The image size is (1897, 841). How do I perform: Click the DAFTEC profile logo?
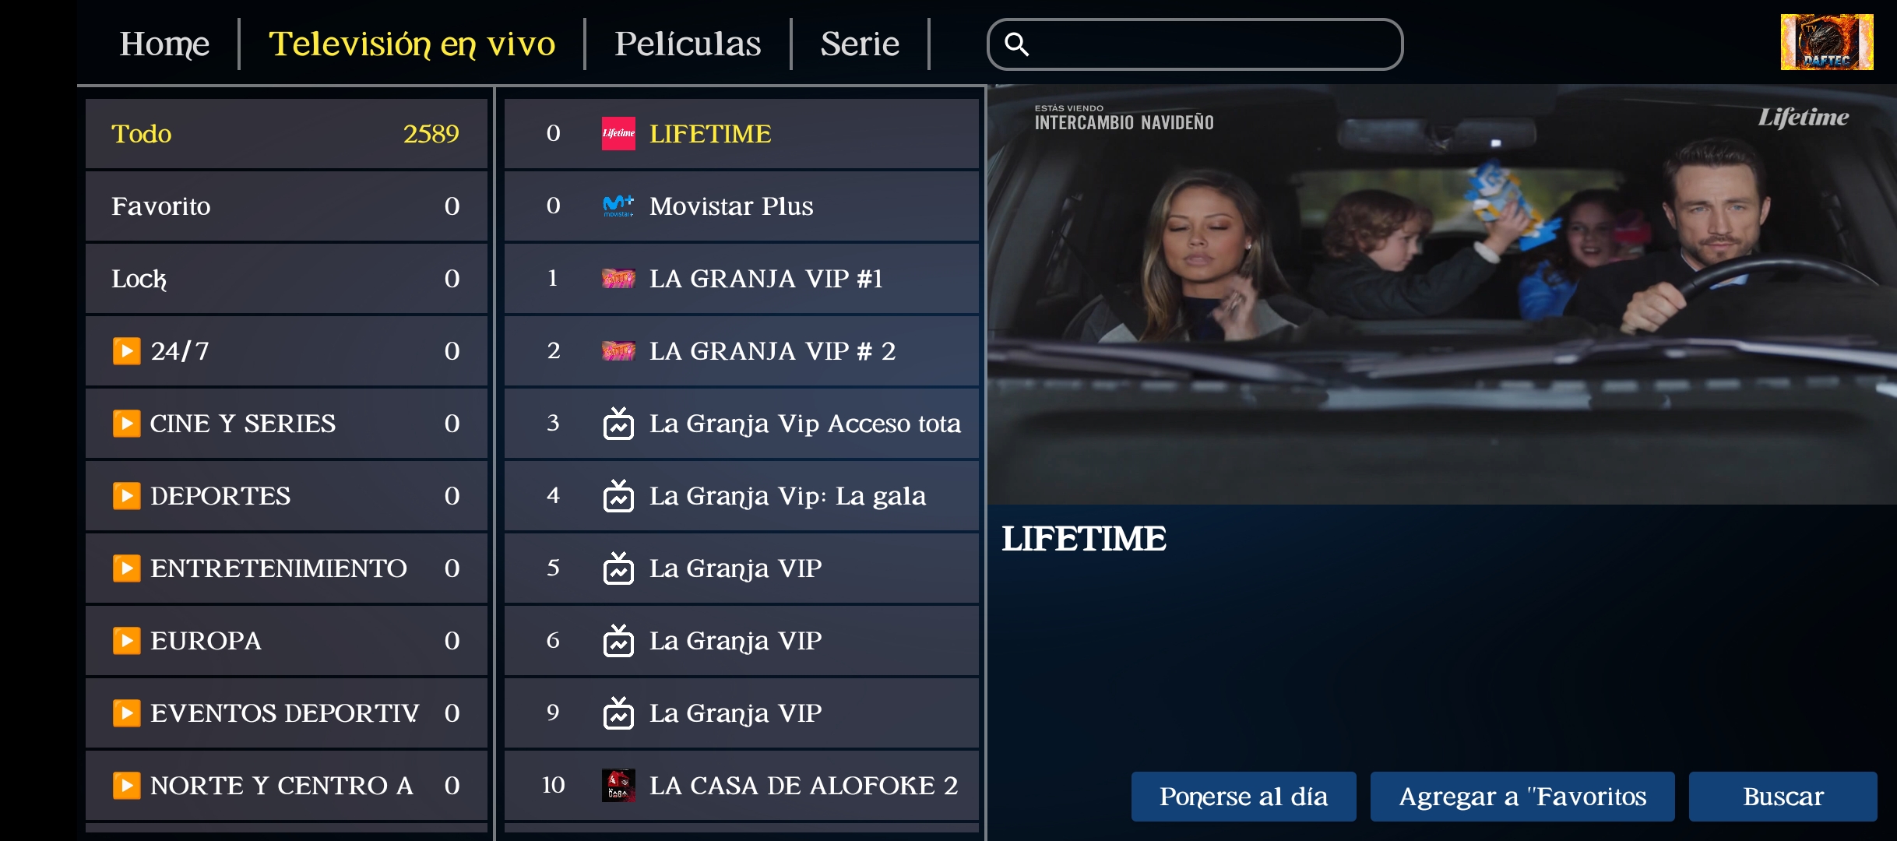[1826, 42]
